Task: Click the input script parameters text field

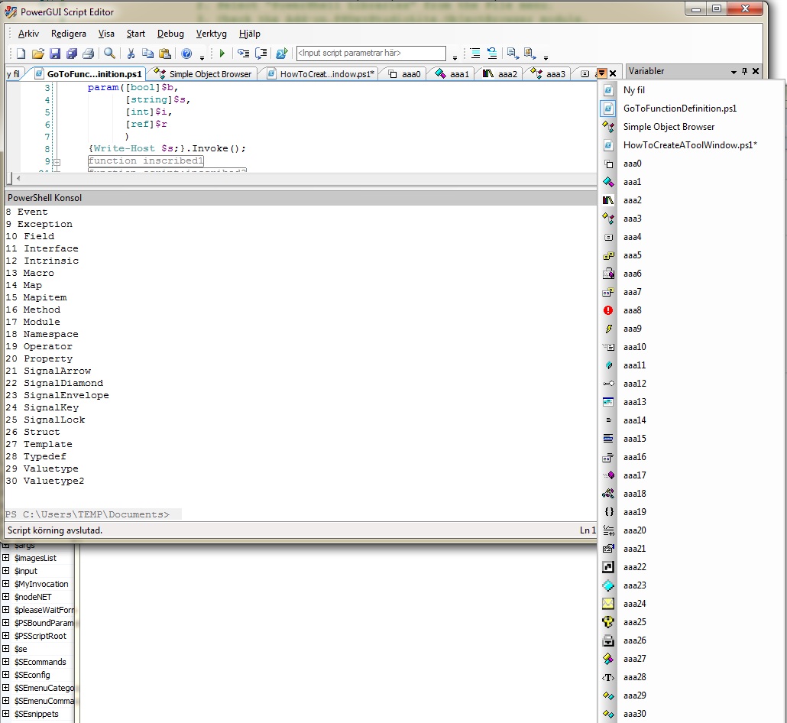Action: click(x=371, y=53)
